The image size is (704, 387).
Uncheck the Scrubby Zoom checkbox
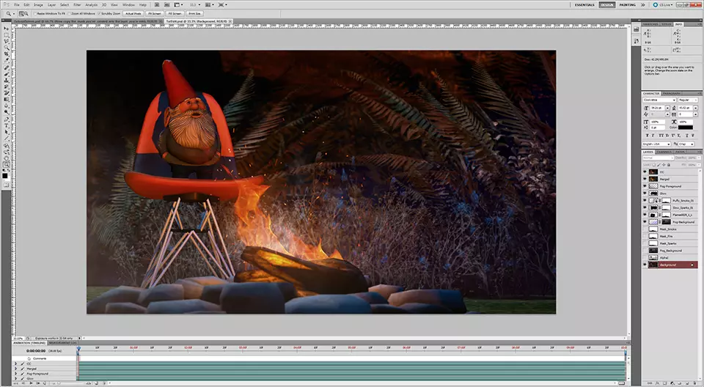(99, 13)
